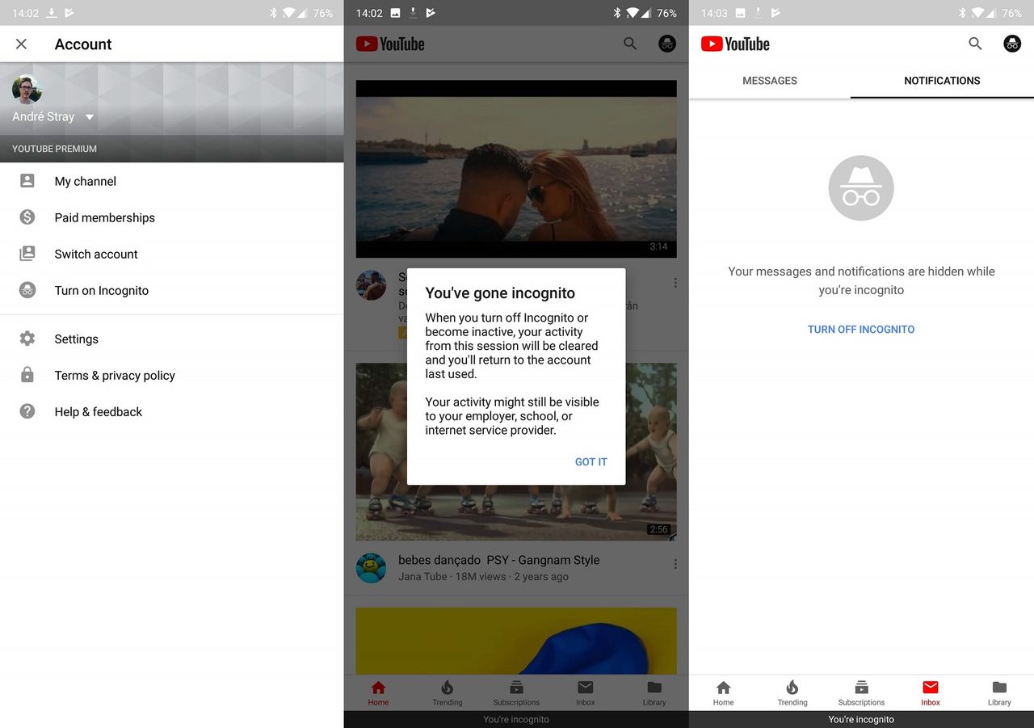Click the Switch account icon
The image size is (1034, 728).
pos(27,254)
